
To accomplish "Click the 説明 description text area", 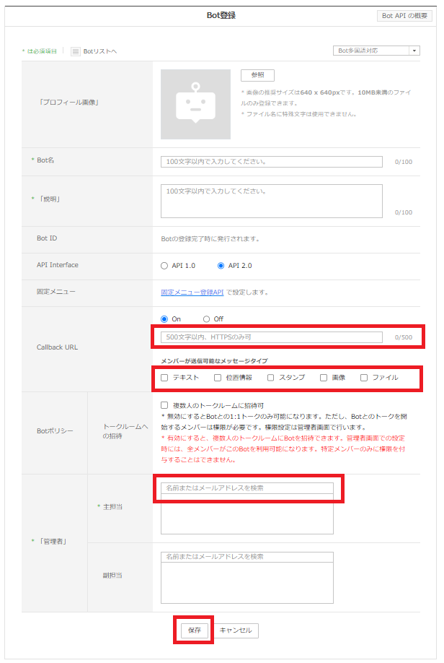I will tap(271, 200).
